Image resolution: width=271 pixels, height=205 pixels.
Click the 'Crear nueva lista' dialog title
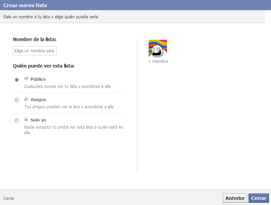pos(25,5)
